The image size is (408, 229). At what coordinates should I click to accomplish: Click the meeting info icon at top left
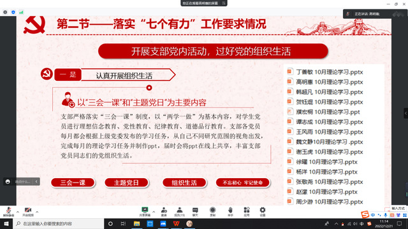5,12
